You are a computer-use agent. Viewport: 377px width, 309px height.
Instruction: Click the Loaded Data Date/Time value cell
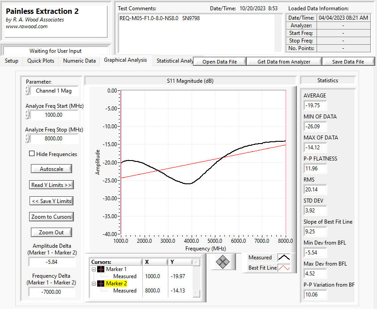343,18
